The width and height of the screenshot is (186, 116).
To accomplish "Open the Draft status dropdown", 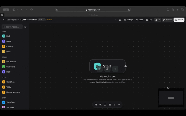I will [x=42, y=20].
